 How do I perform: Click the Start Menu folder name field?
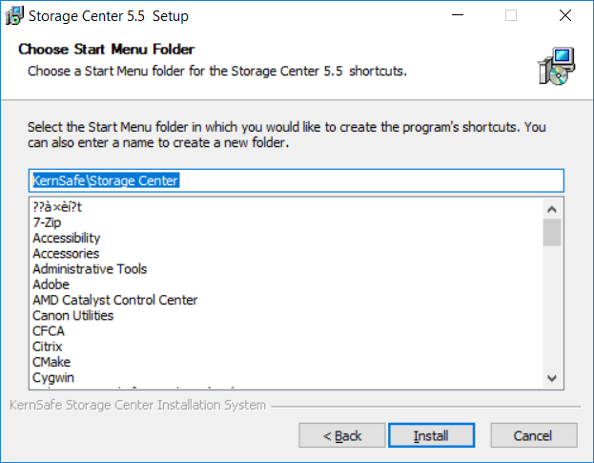(297, 180)
